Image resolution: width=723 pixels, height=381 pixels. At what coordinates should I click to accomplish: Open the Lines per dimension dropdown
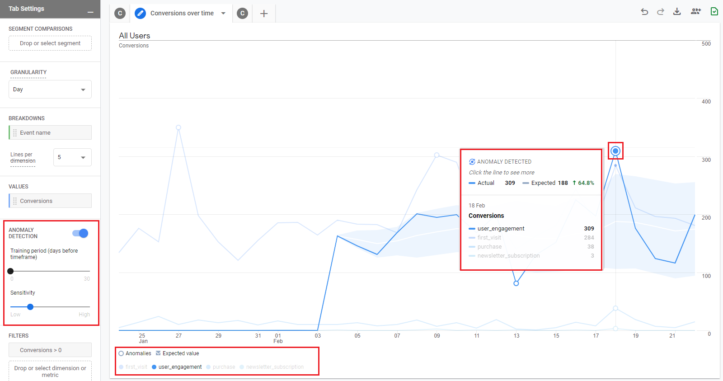click(72, 157)
